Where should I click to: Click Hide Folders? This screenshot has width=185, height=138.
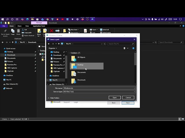point(53,98)
